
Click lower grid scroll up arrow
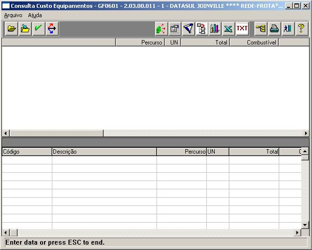(x=305, y=151)
